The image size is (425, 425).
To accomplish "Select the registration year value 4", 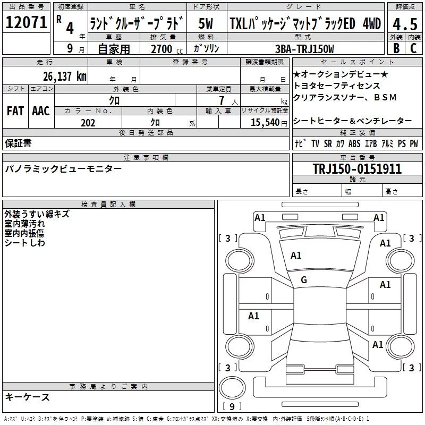I will (x=70, y=28).
